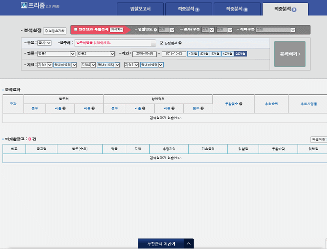Open 관내미선택 dropdown next to 지역2
The image size is (327, 249).
(x=108, y=65)
